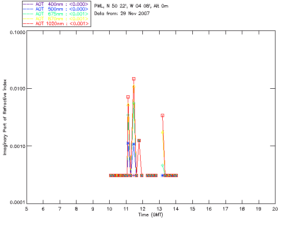Click the AOT 500nm legend entry
Image resolution: width=283 pixels, height=226 pixels.
tap(56, 9)
